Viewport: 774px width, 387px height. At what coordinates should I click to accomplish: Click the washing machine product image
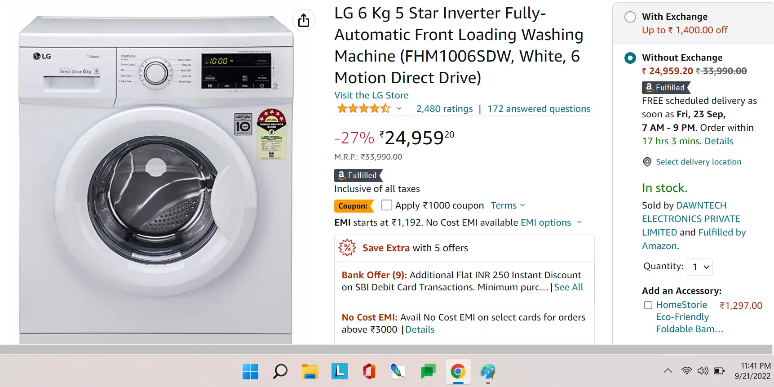(x=157, y=180)
